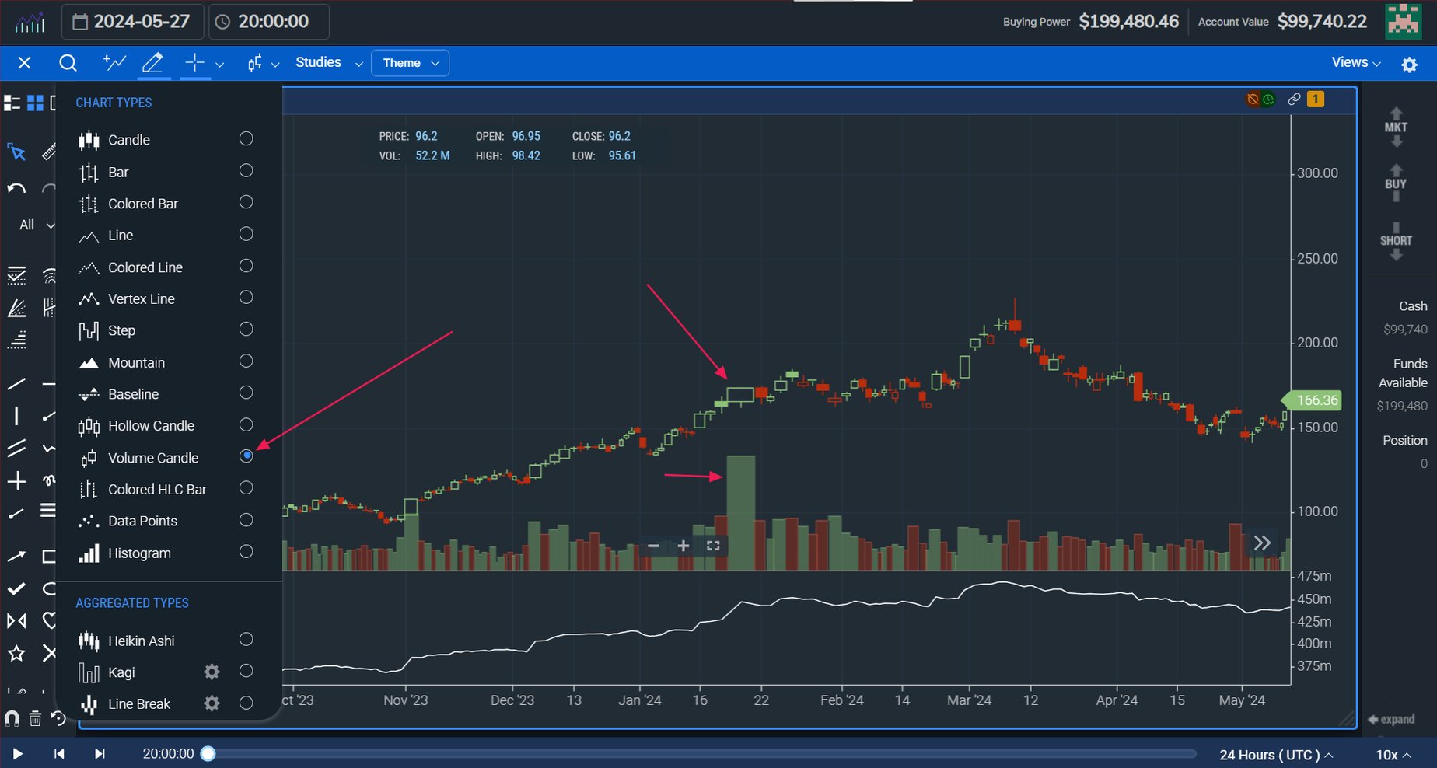This screenshot has width=1437, height=768.
Task: Click the chart zoom-in plus icon
Action: pyautogui.click(x=684, y=546)
